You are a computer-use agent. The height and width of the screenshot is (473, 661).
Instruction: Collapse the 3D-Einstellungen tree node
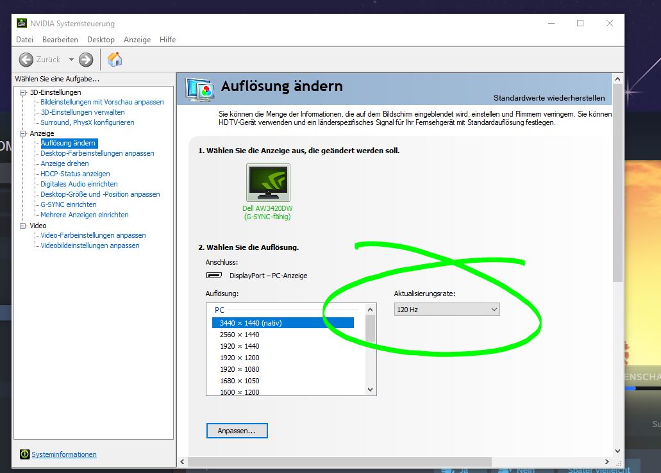[23, 92]
